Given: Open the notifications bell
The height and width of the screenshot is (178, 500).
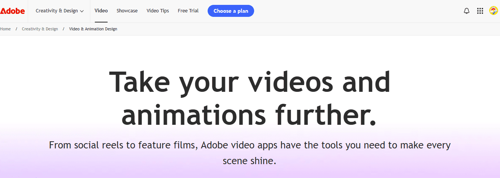Looking at the screenshot, I should click(x=467, y=11).
